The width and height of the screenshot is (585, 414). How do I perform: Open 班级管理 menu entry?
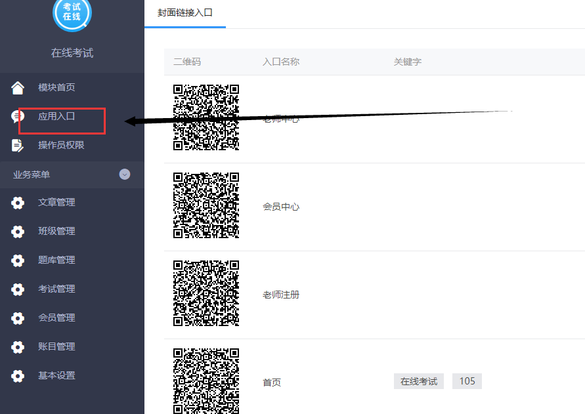click(56, 231)
